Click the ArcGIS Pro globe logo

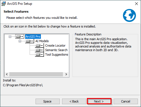[129, 15]
